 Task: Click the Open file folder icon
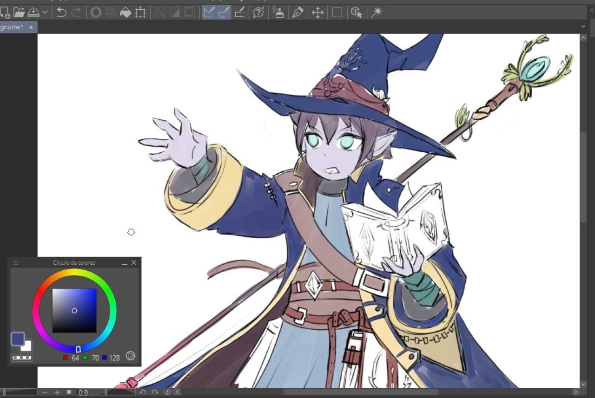pyautogui.click(x=19, y=13)
